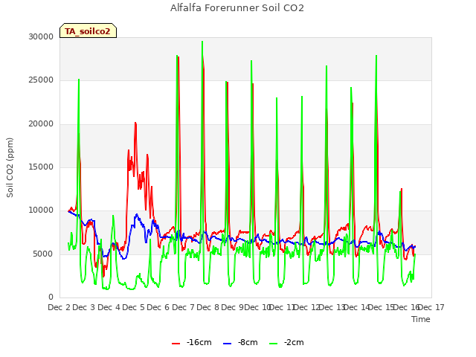
Task: Click the green -2cm legend swatch
Action: (273, 343)
